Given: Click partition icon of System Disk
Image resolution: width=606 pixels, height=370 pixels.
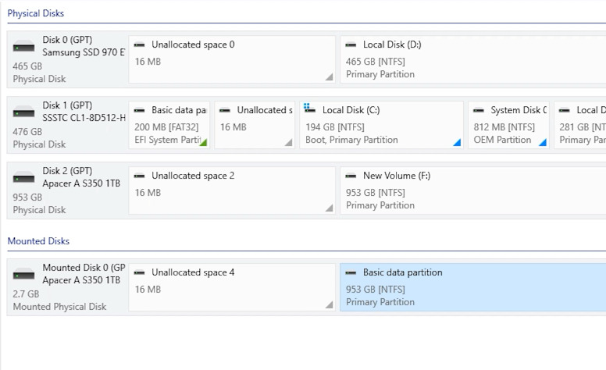Looking at the screenshot, I should pyautogui.click(x=479, y=111).
